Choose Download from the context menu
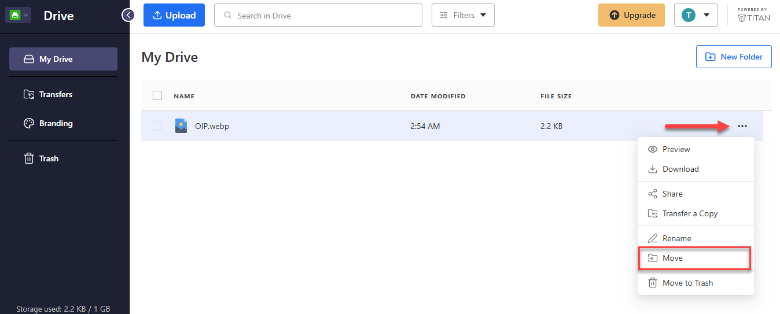The width and height of the screenshot is (780, 314). 696,169
